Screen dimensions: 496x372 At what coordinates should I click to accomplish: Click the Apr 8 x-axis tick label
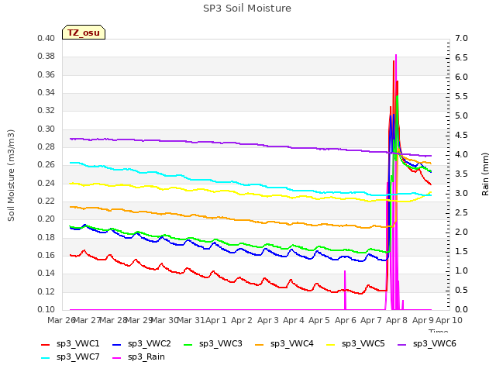397,320
